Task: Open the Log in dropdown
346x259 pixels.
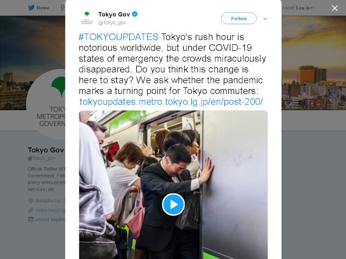Action: tap(304, 8)
